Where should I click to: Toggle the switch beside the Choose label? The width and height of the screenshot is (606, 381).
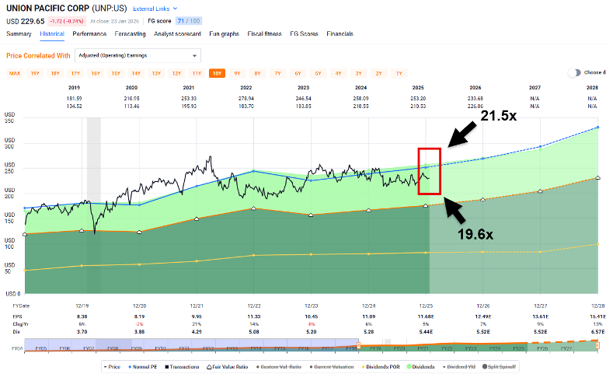(573, 72)
